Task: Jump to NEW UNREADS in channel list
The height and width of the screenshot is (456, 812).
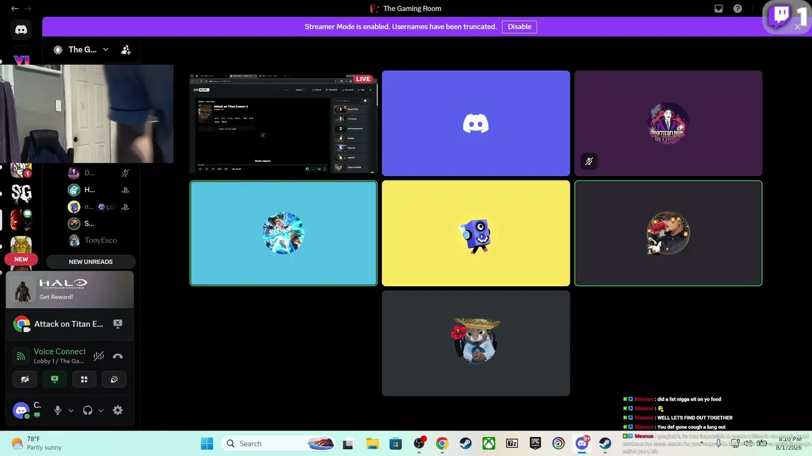Action: pos(91,262)
